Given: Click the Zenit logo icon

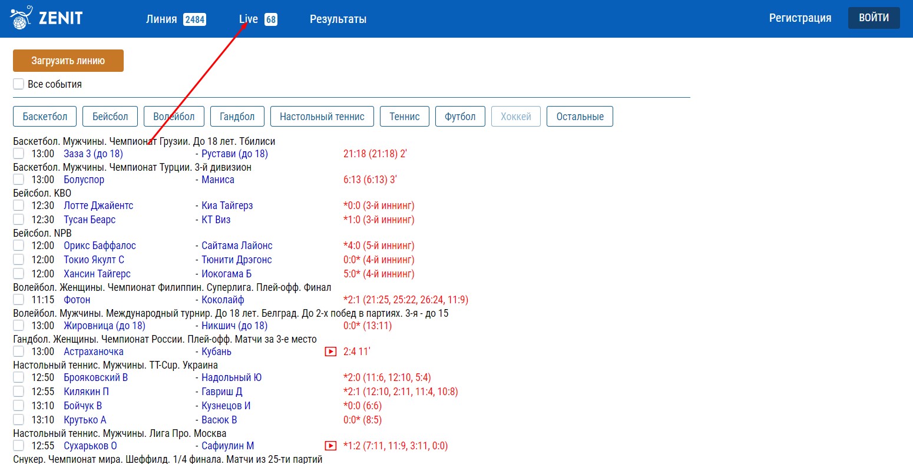Looking at the screenshot, I should [21, 18].
